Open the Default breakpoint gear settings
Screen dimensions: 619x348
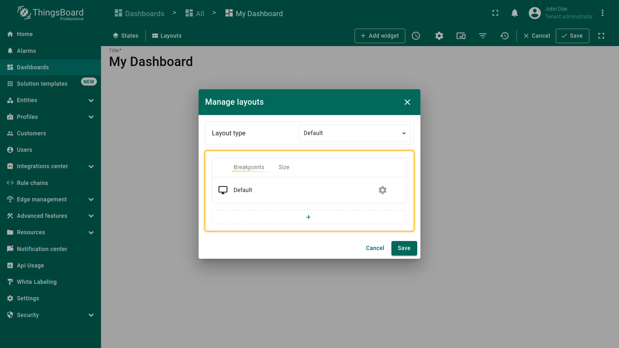click(382, 190)
